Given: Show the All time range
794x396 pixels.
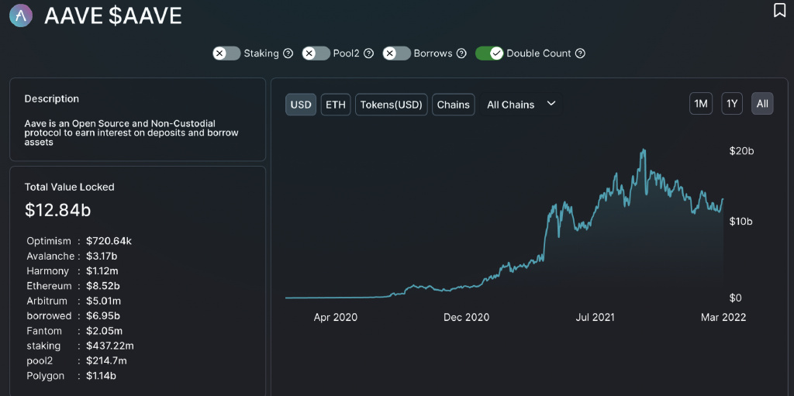Looking at the screenshot, I should [x=762, y=104].
